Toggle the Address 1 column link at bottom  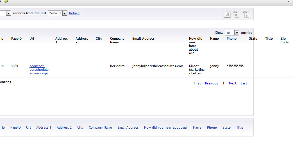(x=44, y=128)
